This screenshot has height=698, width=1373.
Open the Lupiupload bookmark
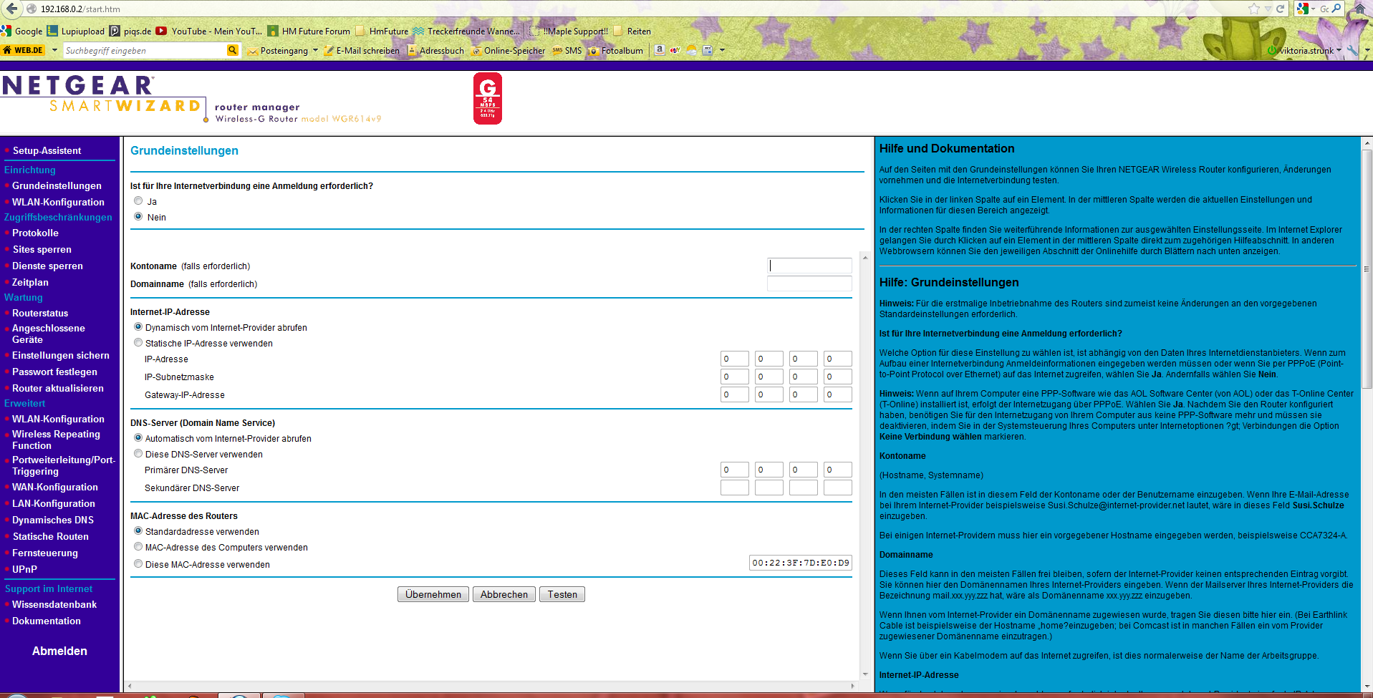pyautogui.click(x=76, y=31)
